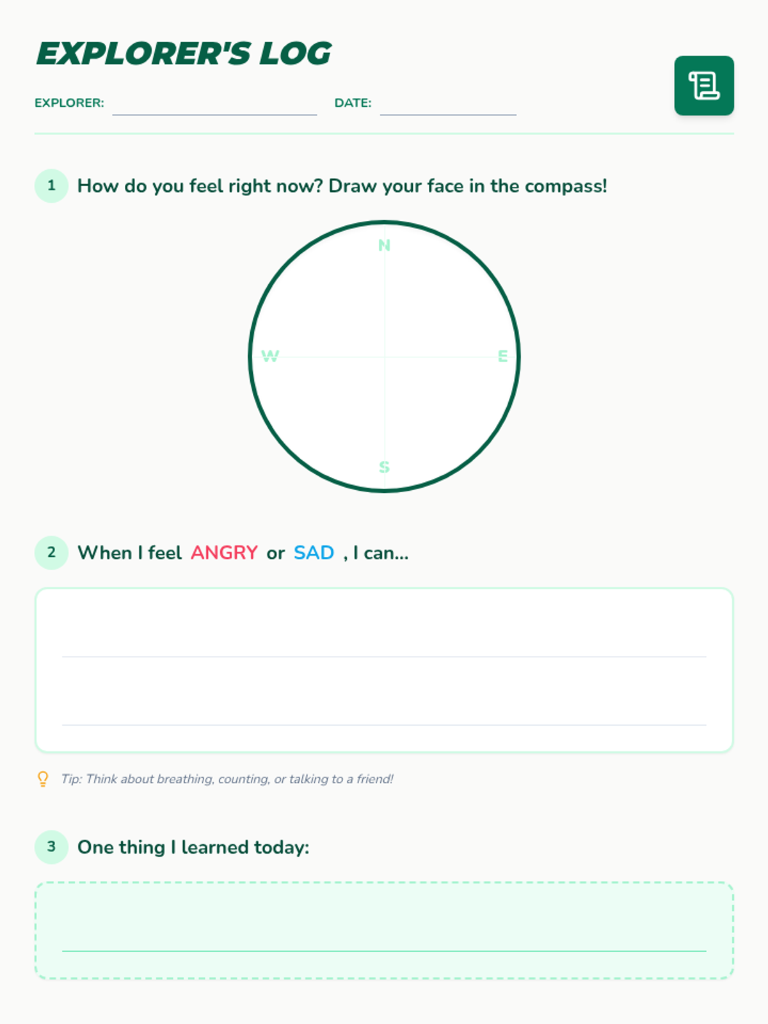Click the center of the compass circle
Screen dimensions: 768x1024
(384, 356)
